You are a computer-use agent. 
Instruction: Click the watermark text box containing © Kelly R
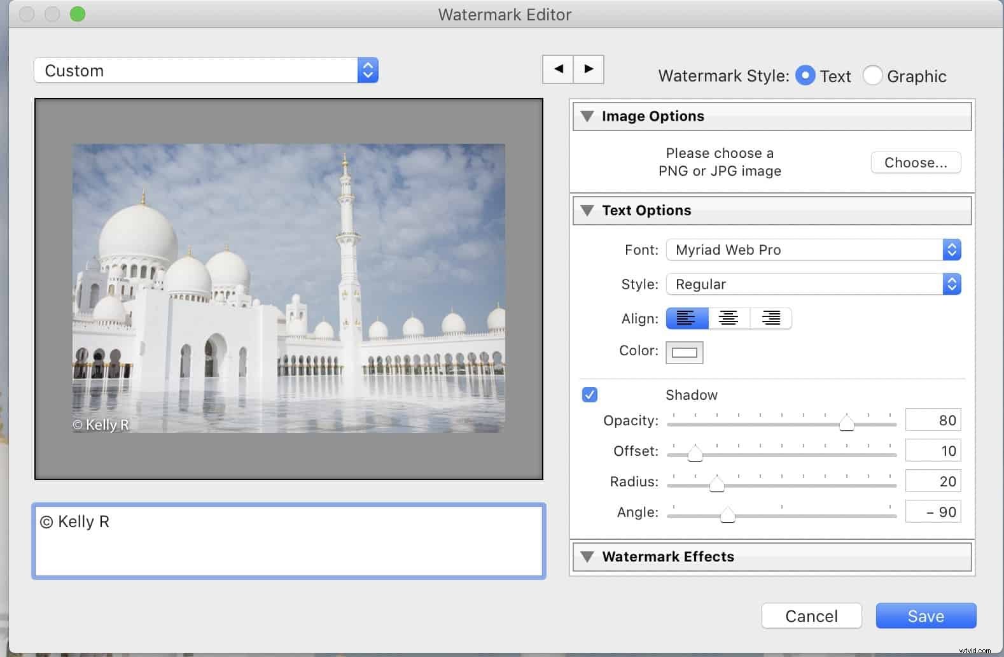click(x=289, y=541)
